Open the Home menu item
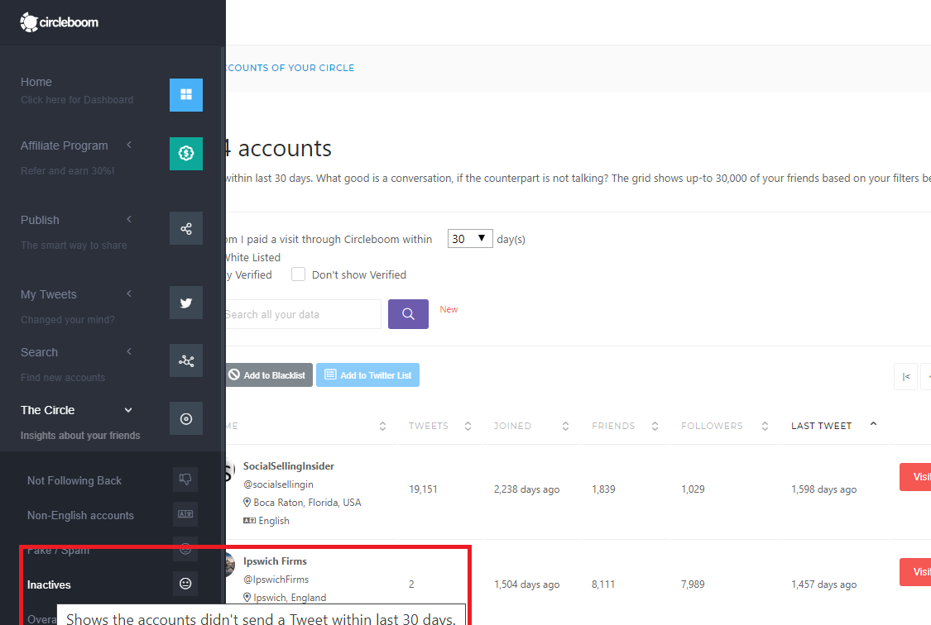Screen dimensions: 931x625 point(36,82)
